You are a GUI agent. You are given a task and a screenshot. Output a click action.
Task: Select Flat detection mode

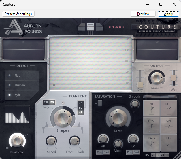[x=20, y=75]
